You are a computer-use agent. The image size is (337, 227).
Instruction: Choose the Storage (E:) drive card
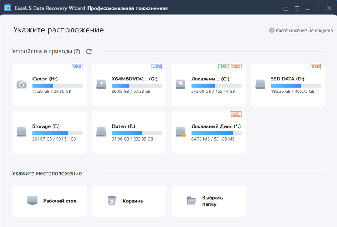pos(49,132)
